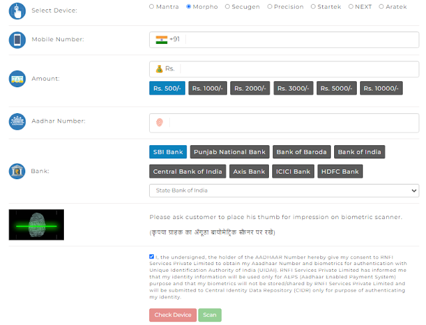Pick the Bank of Baroda button

302,152
